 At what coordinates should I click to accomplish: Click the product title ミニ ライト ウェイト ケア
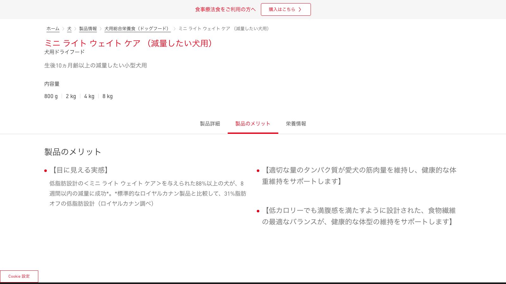click(130, 43)
